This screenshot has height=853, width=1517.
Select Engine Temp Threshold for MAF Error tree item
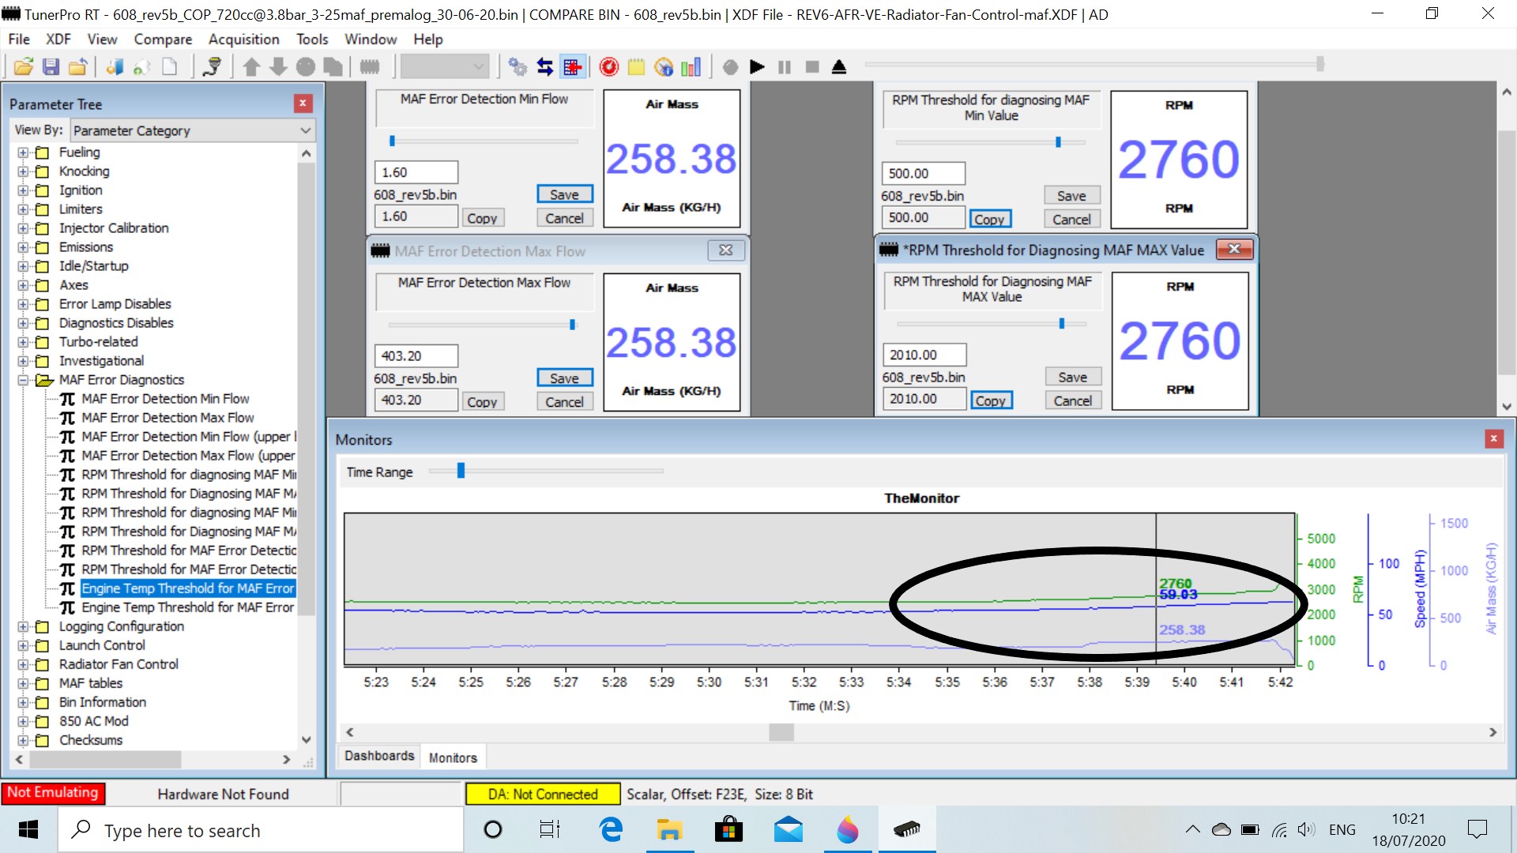click(186, 588)
